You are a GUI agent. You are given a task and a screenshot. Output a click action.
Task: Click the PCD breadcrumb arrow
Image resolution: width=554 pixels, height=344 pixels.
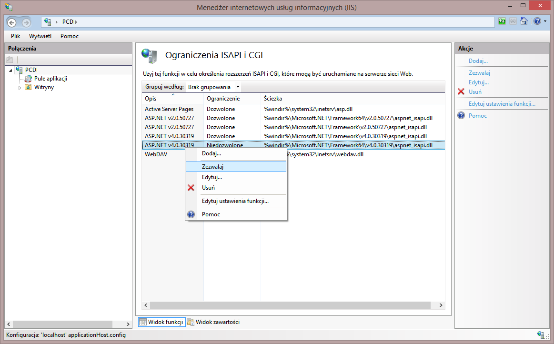coord(76,22)
